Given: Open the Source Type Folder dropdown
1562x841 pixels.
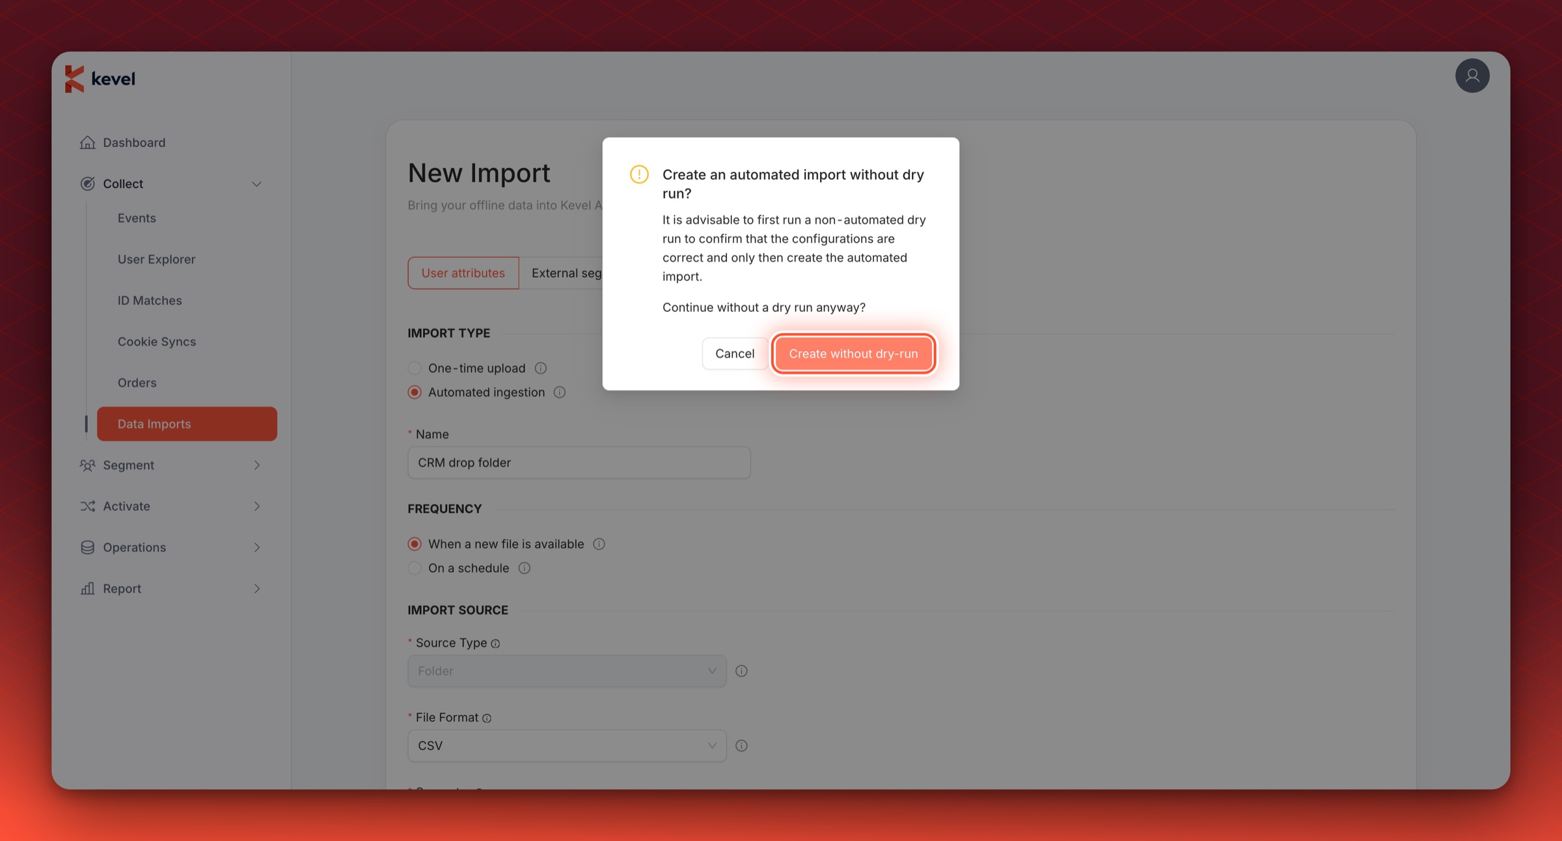Looking at the screenshot, I should click(x=567, y=671).
